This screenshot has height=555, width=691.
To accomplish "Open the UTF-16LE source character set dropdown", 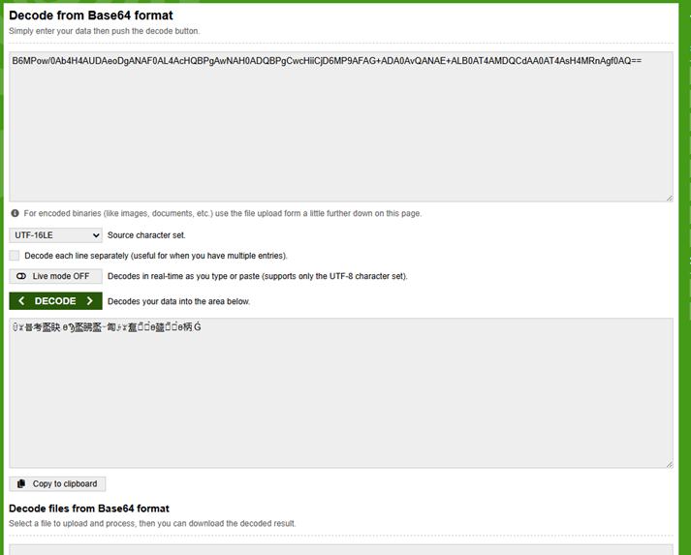I will point(55,235).
